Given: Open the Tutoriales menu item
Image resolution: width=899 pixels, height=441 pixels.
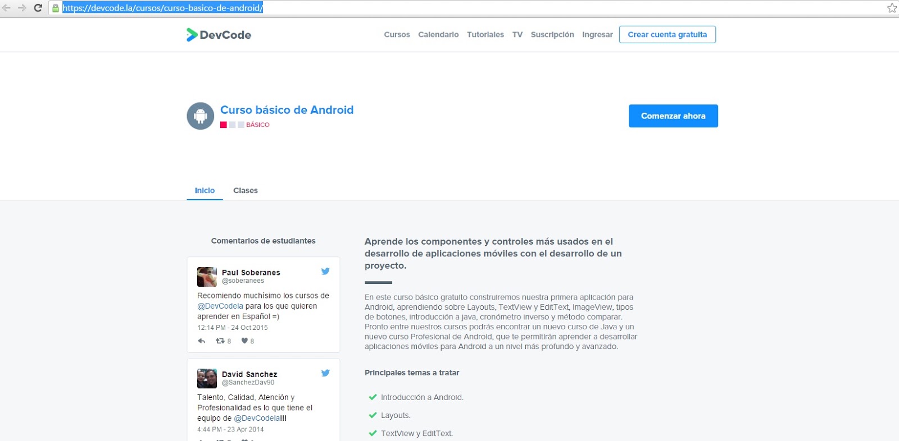Looking at the screenshot, I should (x=485, y=35).
